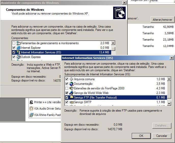Enable Extensões de servidor do FrontPage 2000
Screen dimensions: 175x143
67,88
